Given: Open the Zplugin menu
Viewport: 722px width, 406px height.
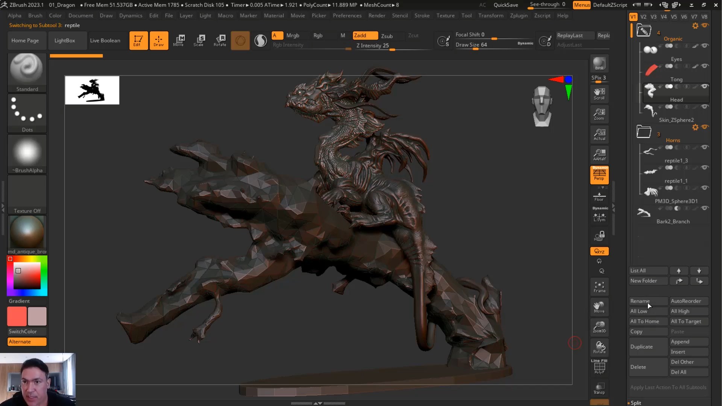Looking at the screenshot, I should [519, 15].
